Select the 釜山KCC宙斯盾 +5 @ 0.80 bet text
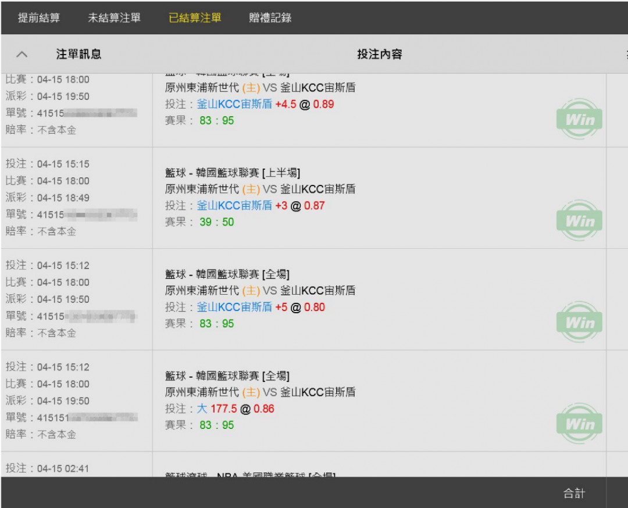 coord(261,307)
